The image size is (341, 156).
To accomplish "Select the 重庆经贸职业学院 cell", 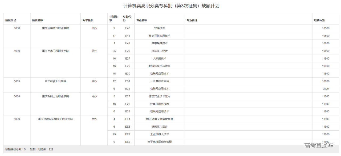I will tap(55, 81).
